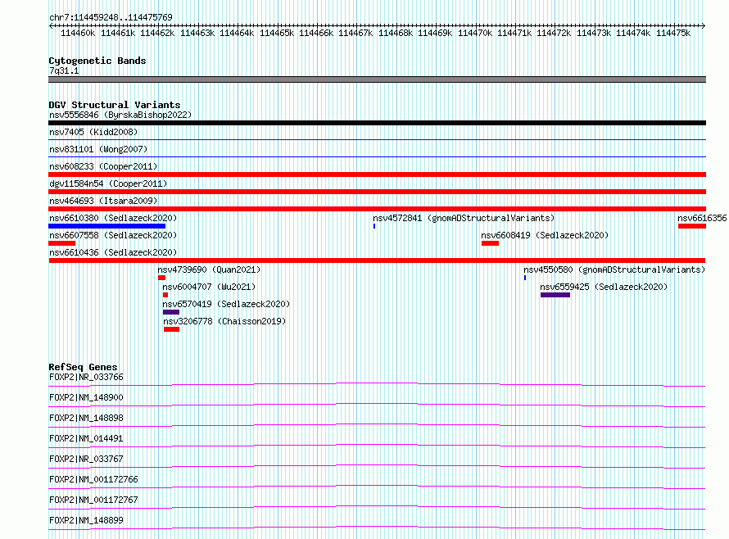
Task: Open the FOXP2|NM_001172766 transcript label
Action: point(93,479)
